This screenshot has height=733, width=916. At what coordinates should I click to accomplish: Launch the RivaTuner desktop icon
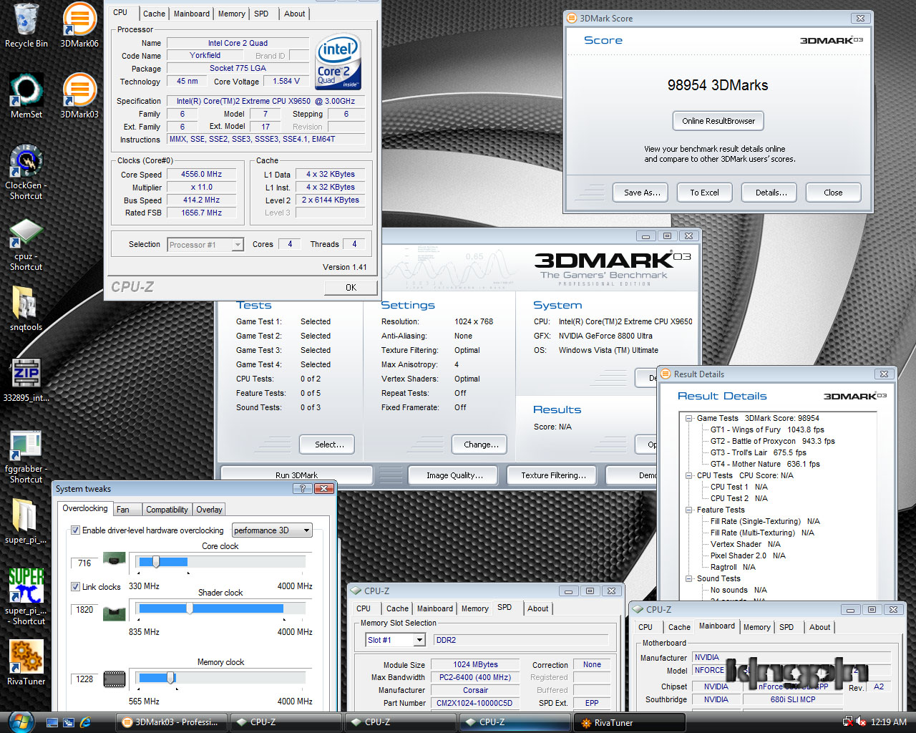(26, 662)
